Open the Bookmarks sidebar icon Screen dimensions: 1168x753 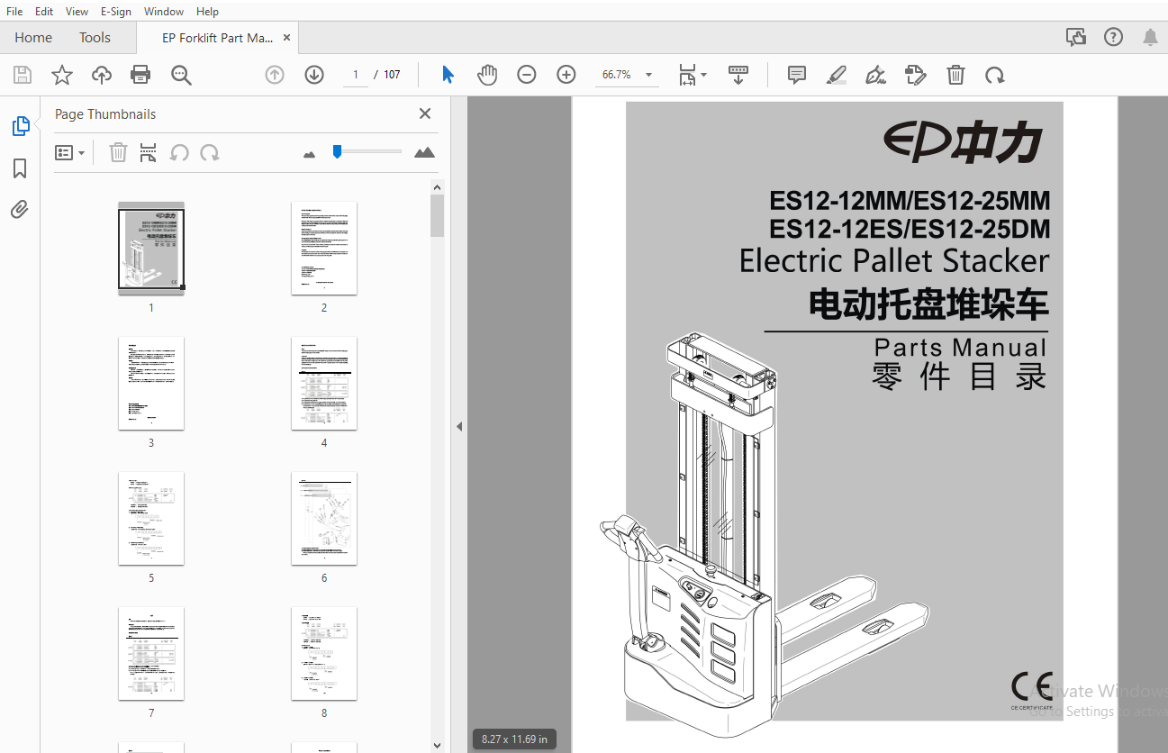click(20, 168)
